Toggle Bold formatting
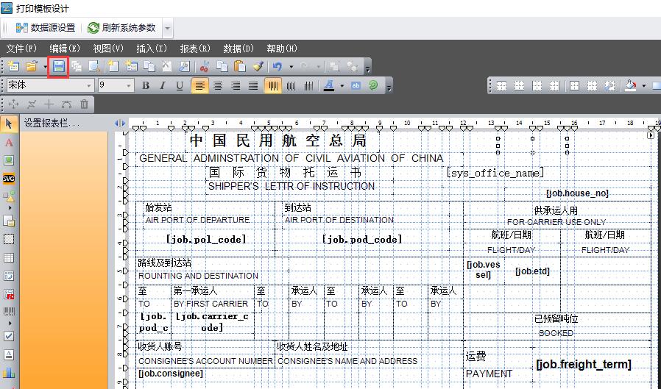The width and height of the screenshot is (661, 389). [x=146, y=86]
